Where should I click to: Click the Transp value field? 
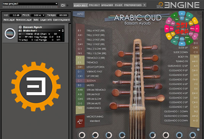[32, 40]
